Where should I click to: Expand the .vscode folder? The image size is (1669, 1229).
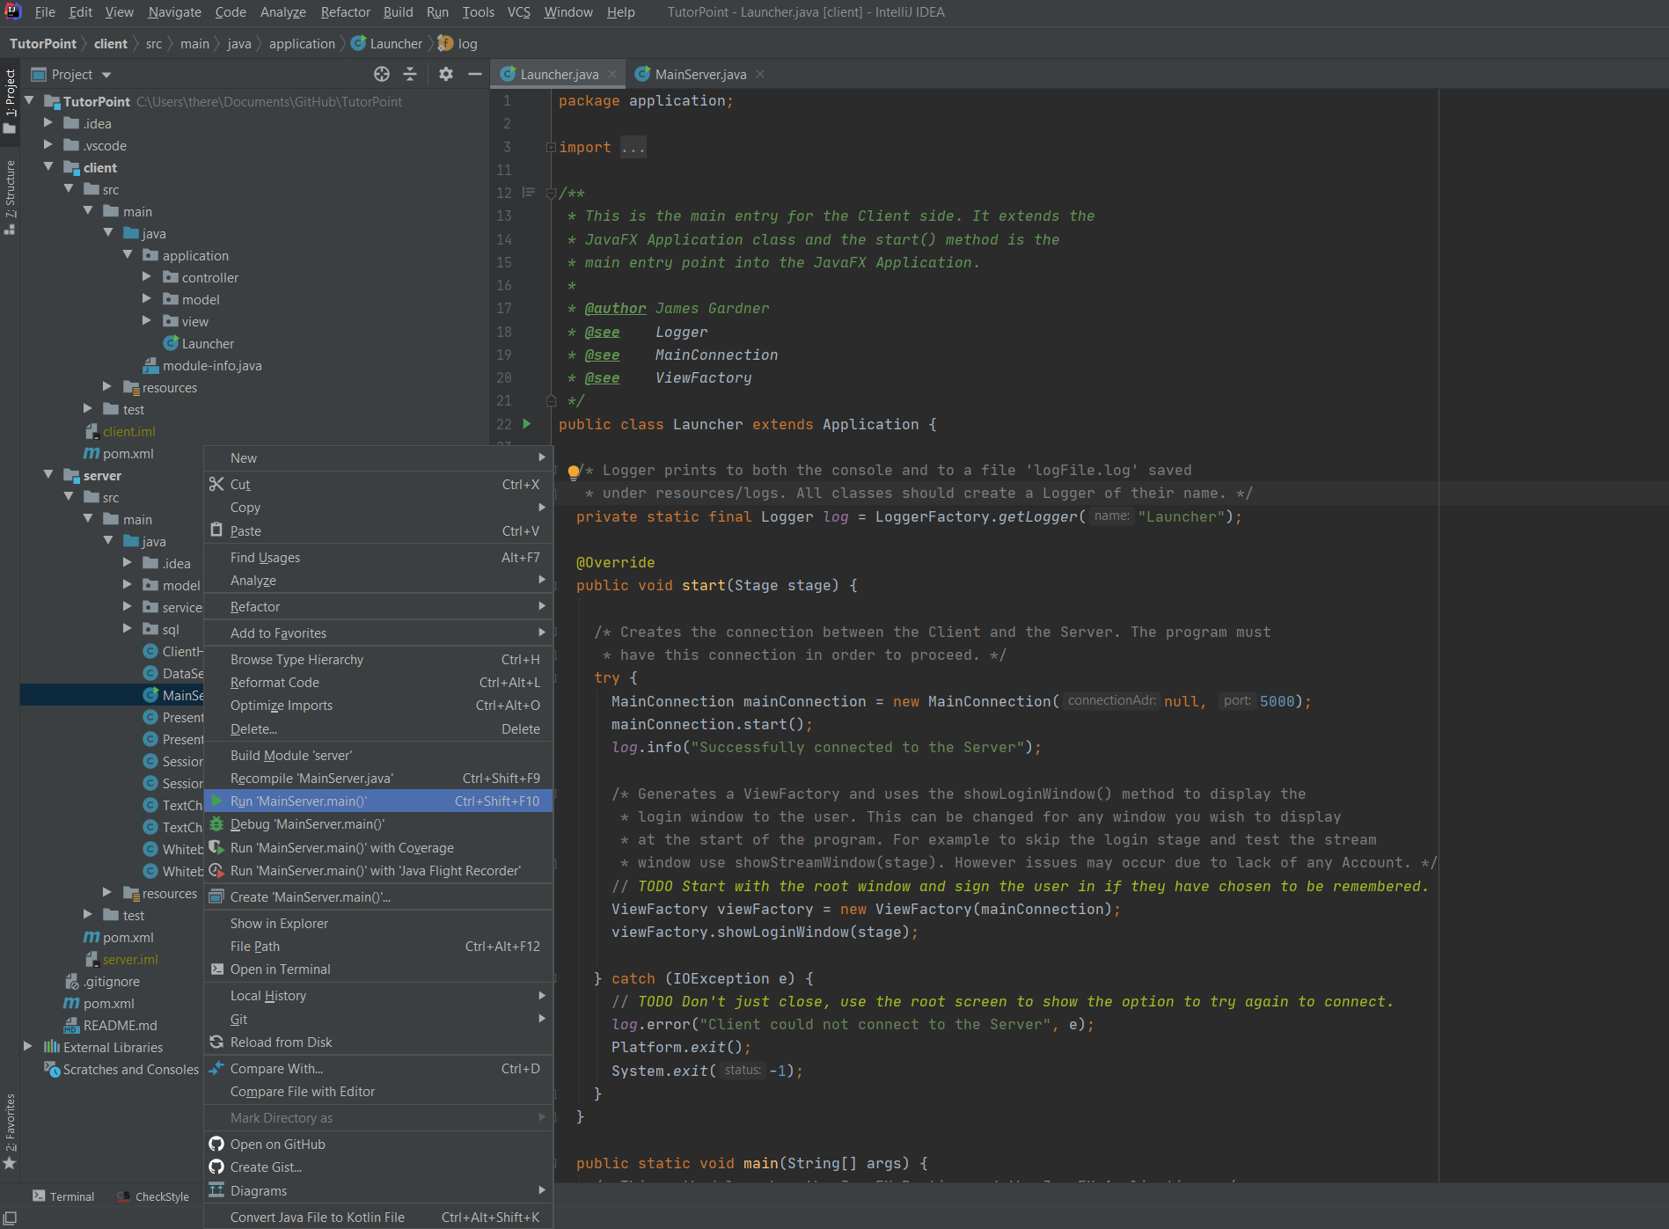click(x=49, y=145)
